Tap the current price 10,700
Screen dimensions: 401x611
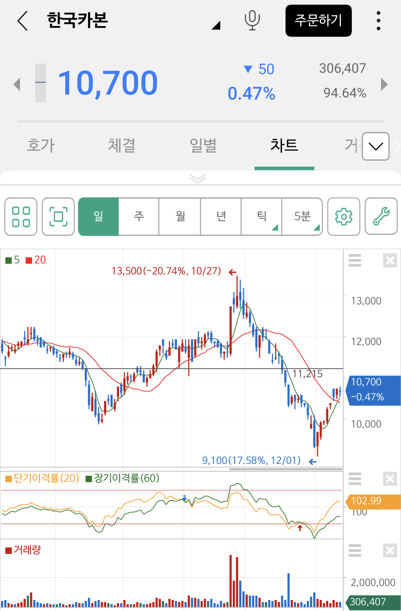[x=108, y=83]
